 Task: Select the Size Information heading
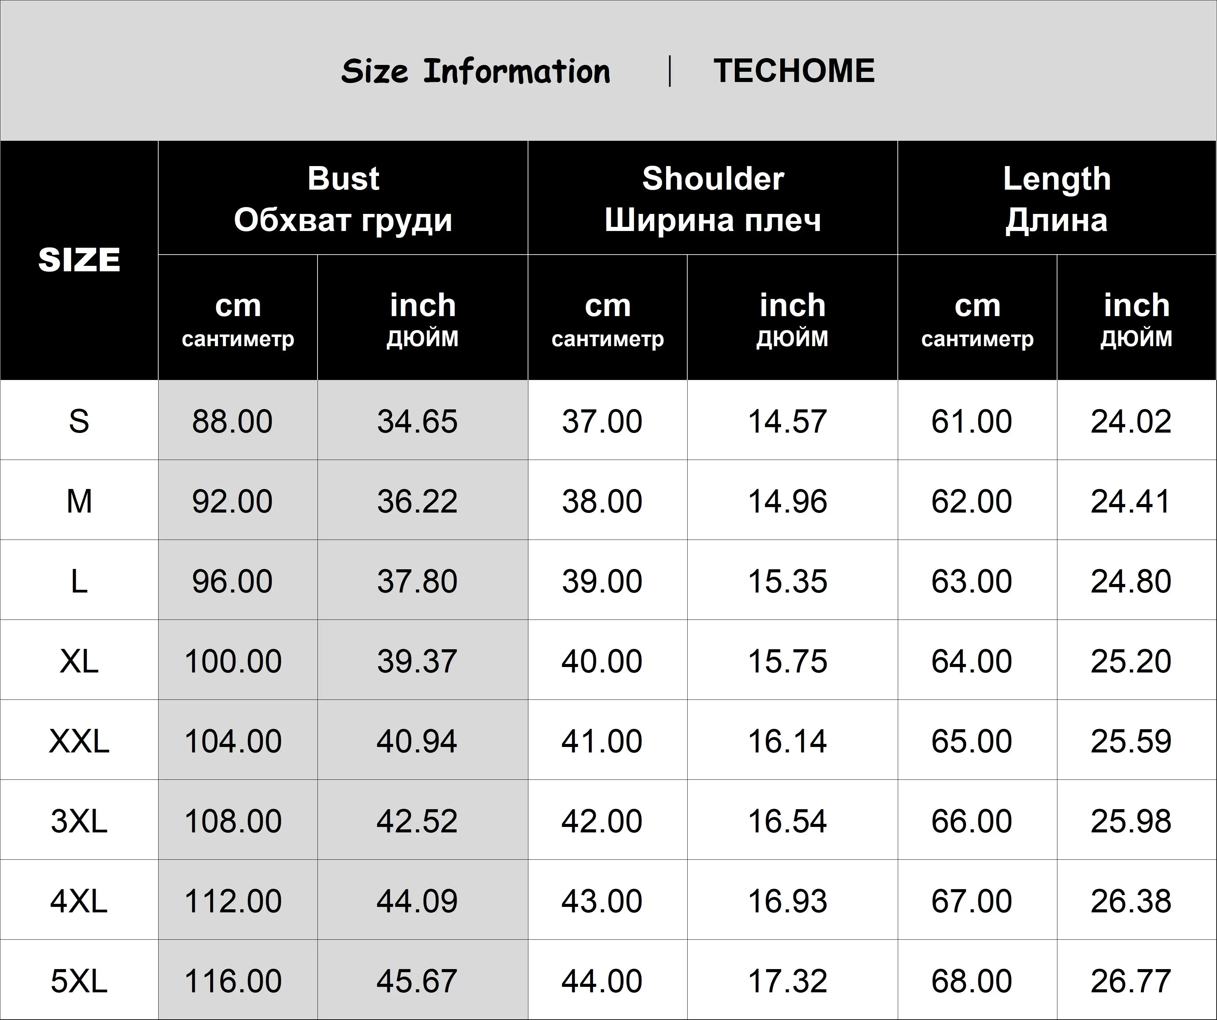tap(476, 72)
